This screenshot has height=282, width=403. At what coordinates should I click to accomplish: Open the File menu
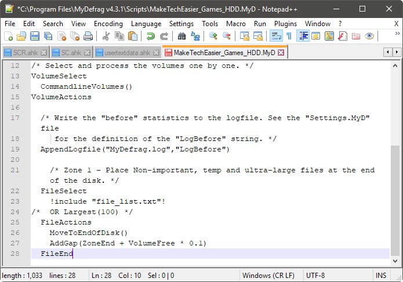10,24
